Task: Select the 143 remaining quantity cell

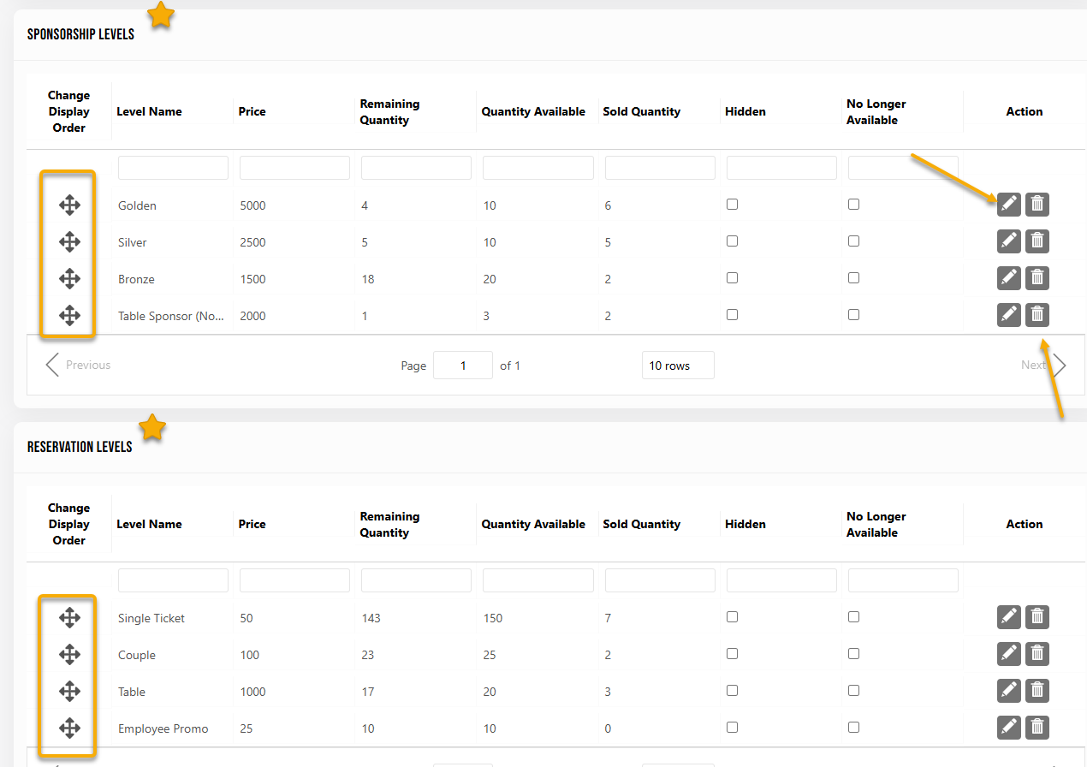Action: tap(371, 618)
